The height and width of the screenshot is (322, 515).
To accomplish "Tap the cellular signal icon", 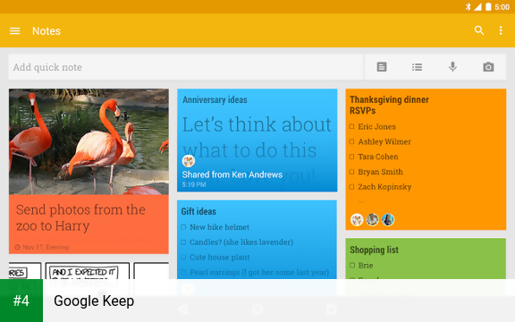I will [x=477, y=7].
